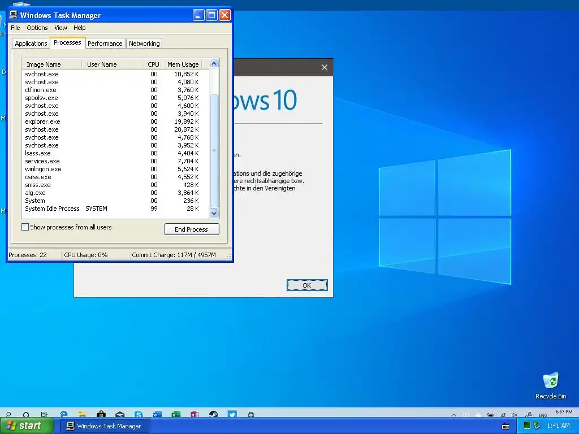The width and height of the screenshot is (579, 434).
Task: Click the End Process button
Action: click(192, 229)
